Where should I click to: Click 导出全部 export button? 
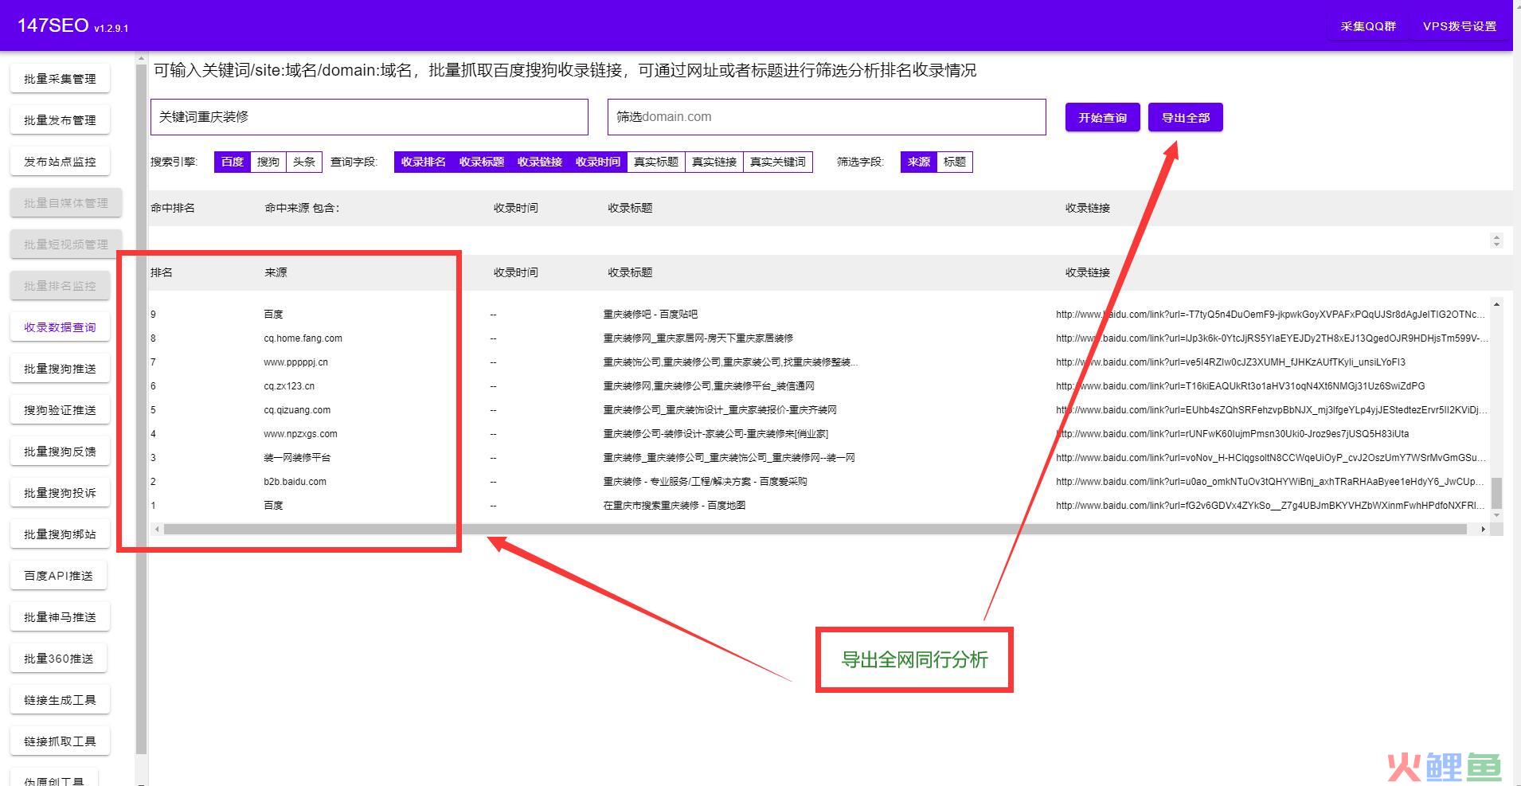1185,118
